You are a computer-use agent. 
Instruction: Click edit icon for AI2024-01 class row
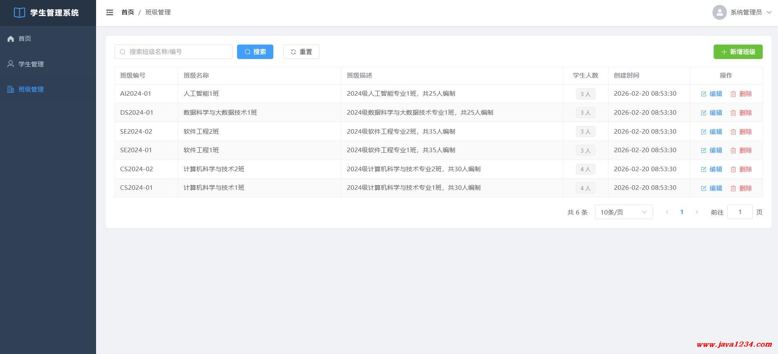(704, 94)
